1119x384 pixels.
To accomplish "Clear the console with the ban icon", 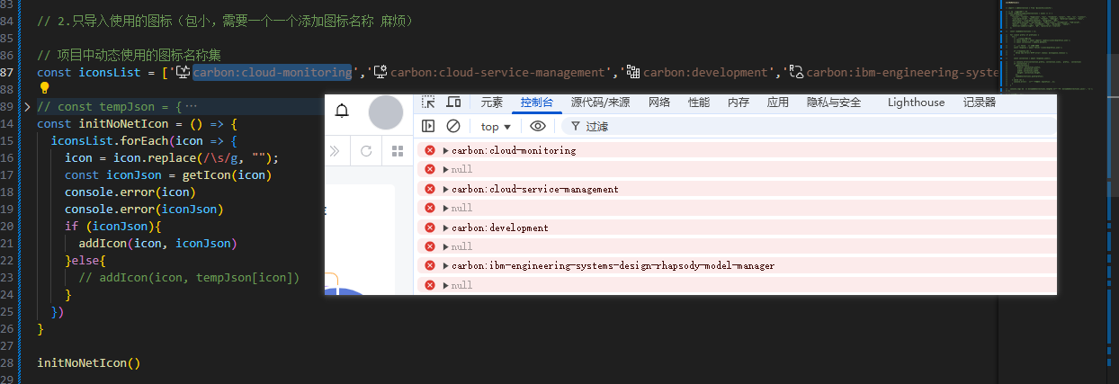I will [453, 127].
